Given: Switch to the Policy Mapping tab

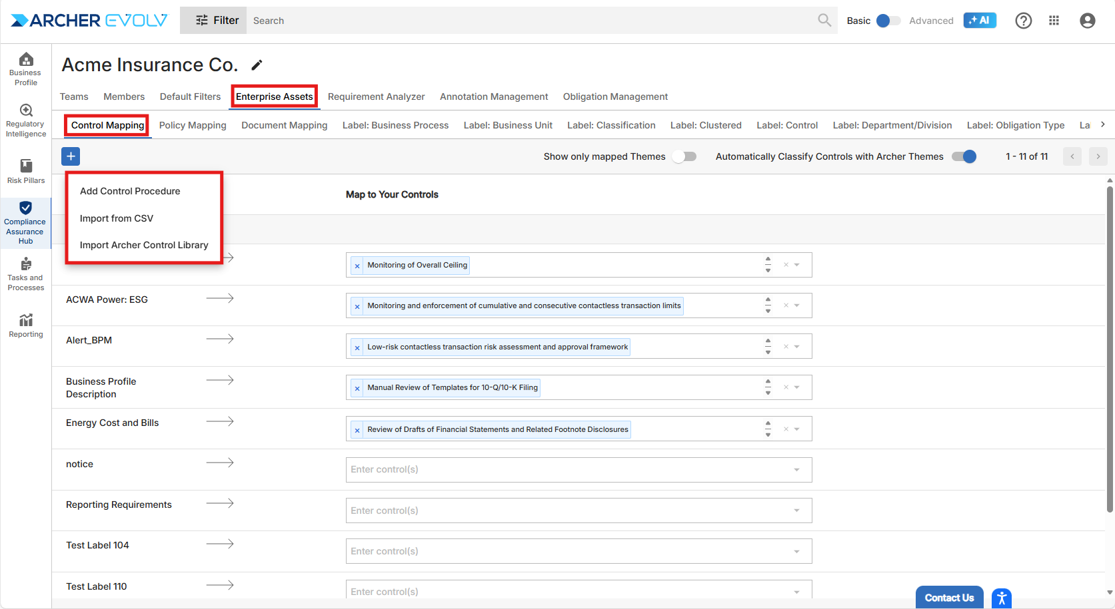Looking at the screenshot, I should coord(193,125).
